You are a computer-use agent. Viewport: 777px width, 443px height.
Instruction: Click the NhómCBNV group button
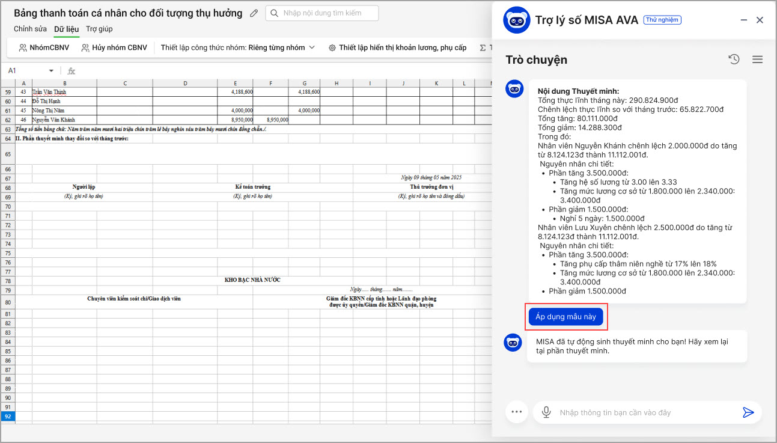pyautogui.click(x=44, y=47)
